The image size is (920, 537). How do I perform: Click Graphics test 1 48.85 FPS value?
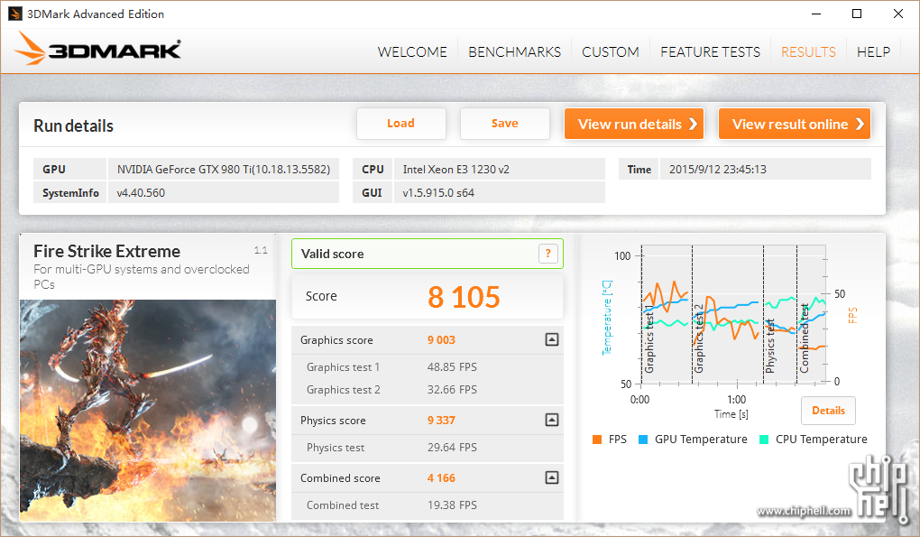pyautogui.click(x=452, y=367)
